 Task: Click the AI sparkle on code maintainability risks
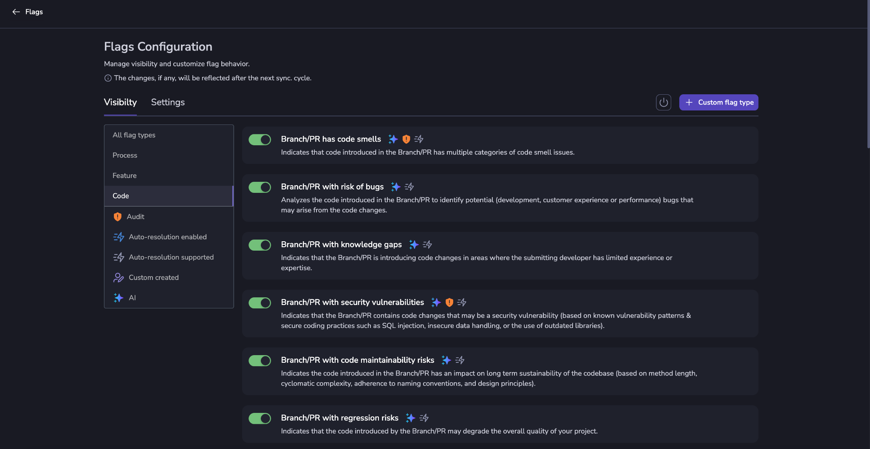(446, 360)
